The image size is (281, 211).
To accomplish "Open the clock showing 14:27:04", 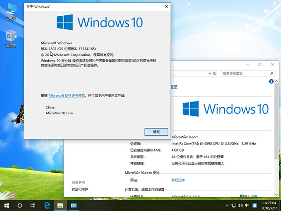I will coord(269,203).
